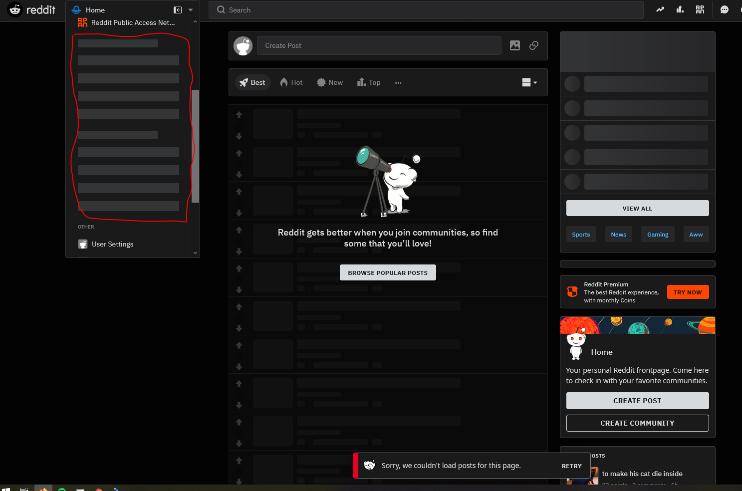Open the Popular trending arrow icon
This screenshot has height=491, width=742.
(x=660, y=9)
